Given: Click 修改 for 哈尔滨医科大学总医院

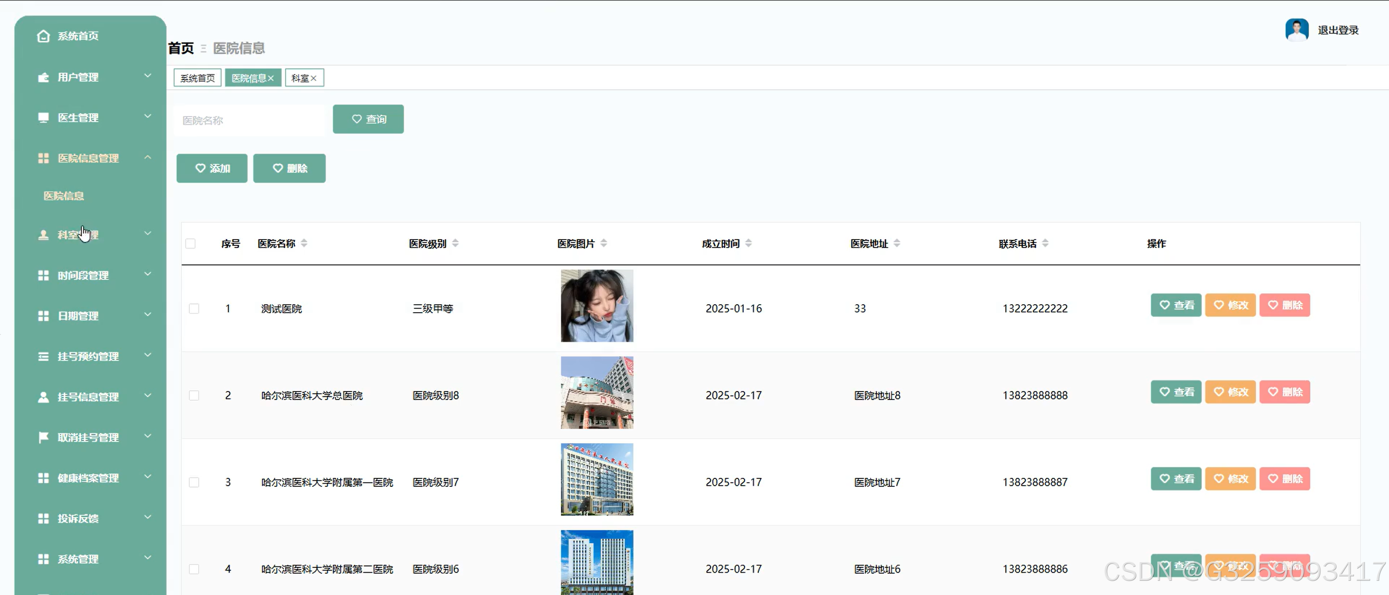Looking at the screenshot, I should 1230,392.
